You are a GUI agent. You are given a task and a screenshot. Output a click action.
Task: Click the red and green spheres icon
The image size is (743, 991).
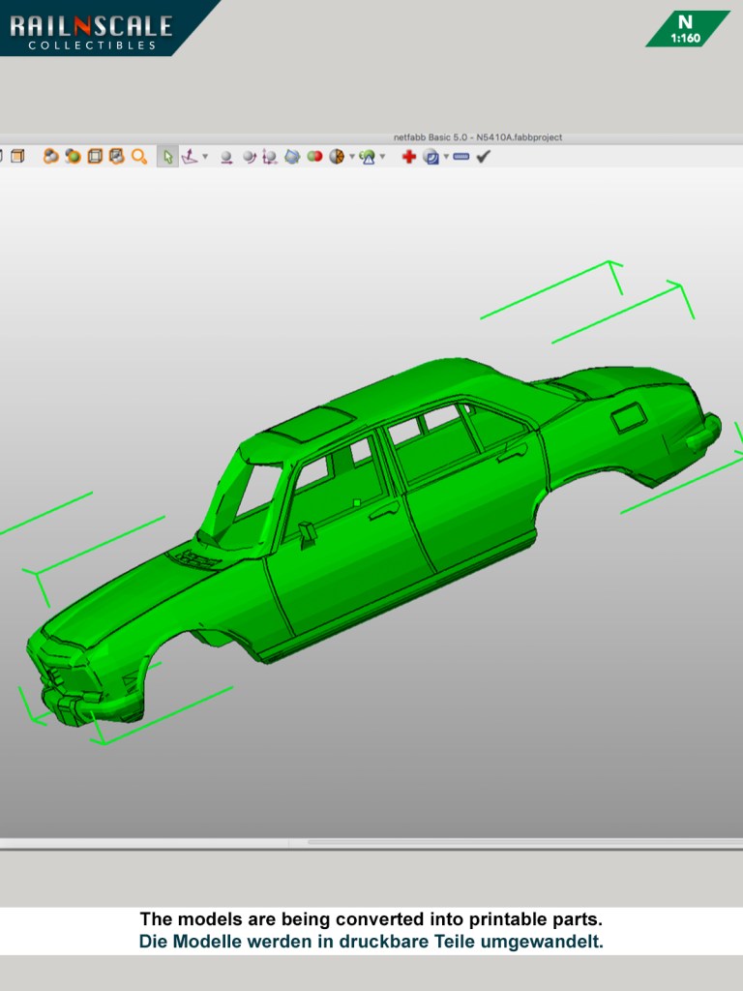314,156
